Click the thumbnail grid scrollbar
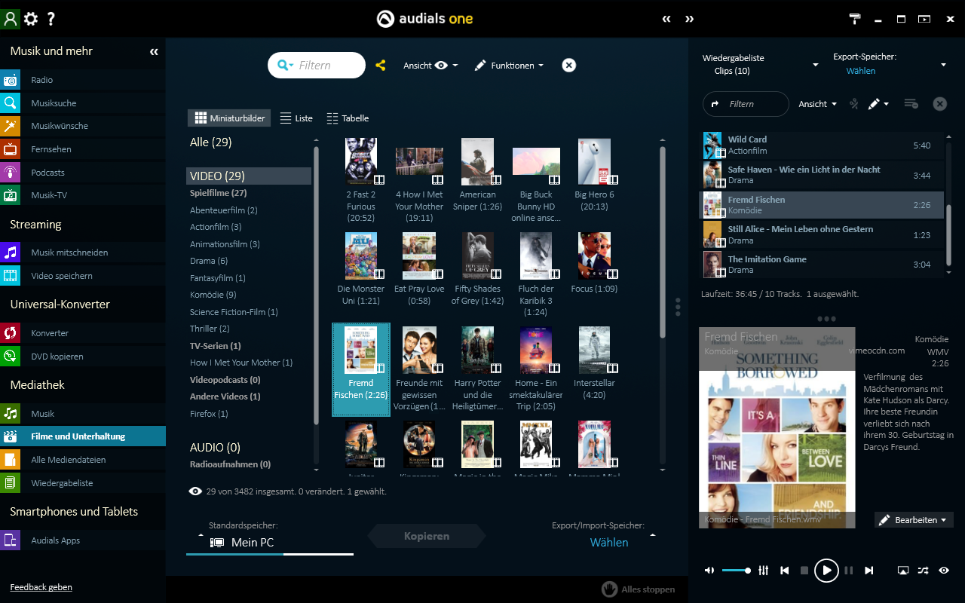 [663, 241]
